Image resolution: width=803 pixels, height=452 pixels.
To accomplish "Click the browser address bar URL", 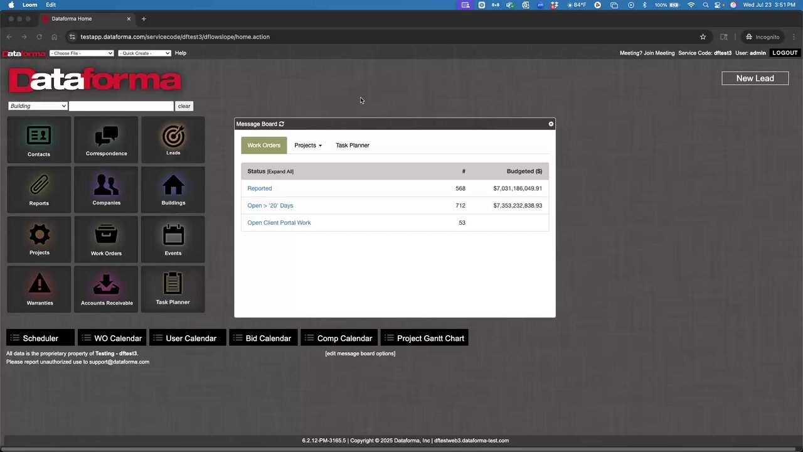I will pos(175,37).
